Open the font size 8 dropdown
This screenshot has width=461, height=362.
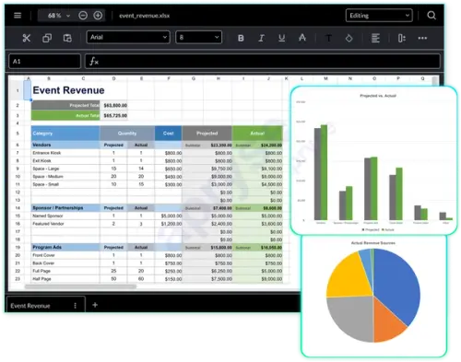[198, 37]
